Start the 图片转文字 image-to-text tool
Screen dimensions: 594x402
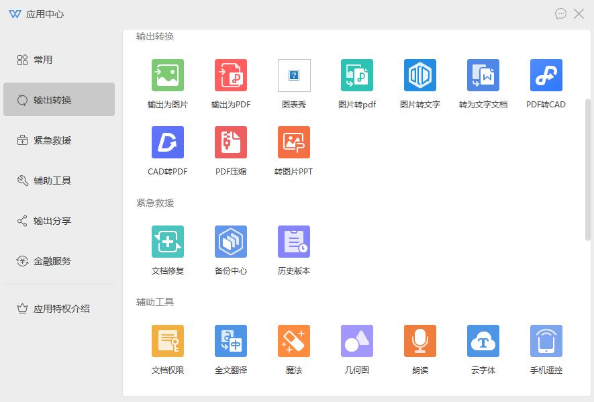click(419, 82)
